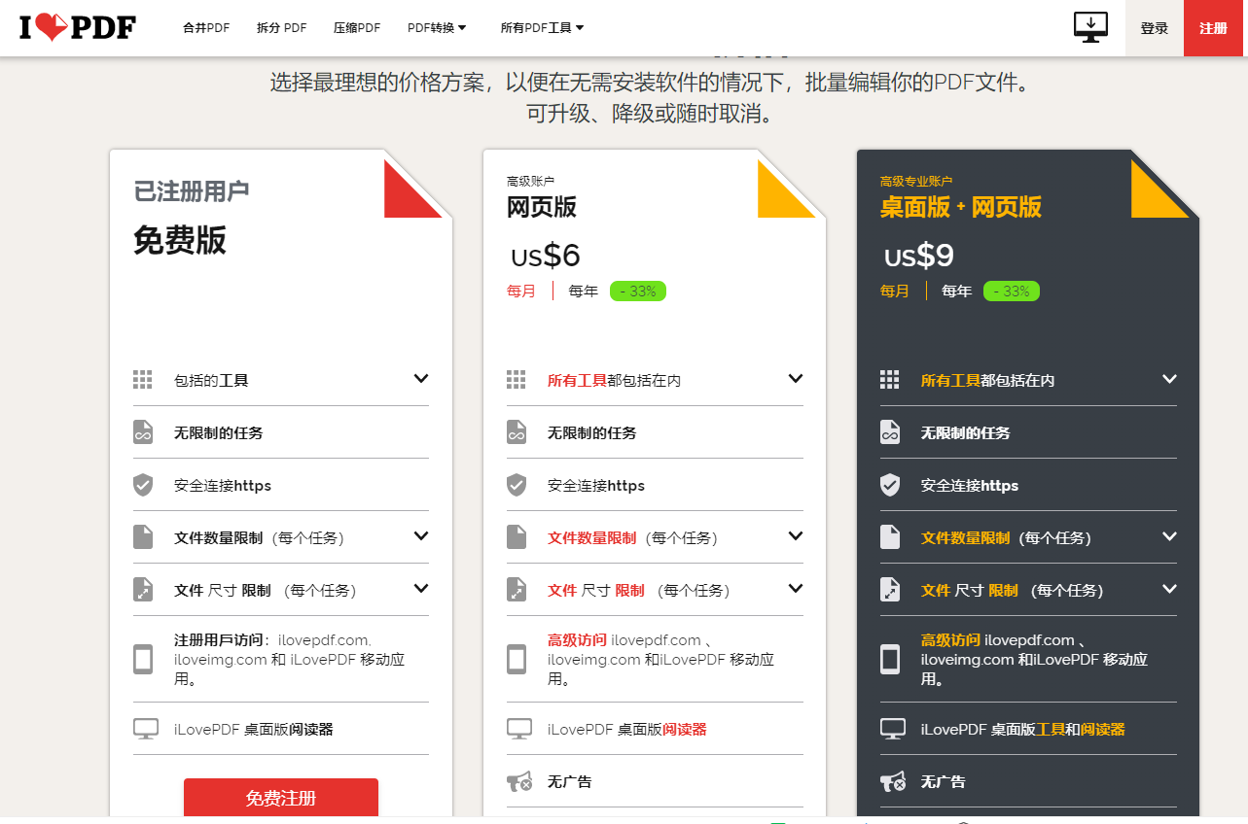1248x824 pixels.
Task: Expand 桌面版+网页版 文件数量限制 chevron
Action: tap(1169, 536)
